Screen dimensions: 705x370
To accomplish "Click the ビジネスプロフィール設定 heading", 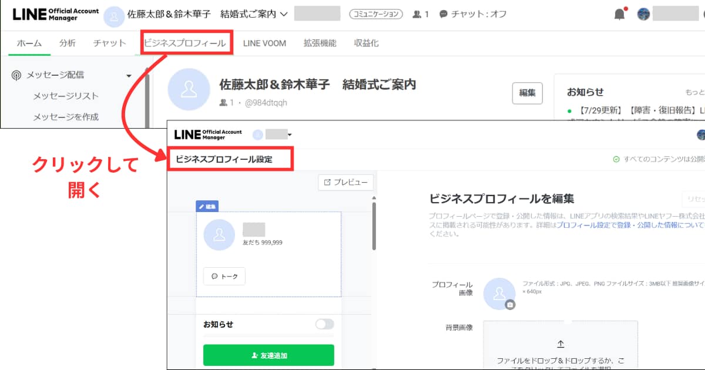I will point(224,159).
